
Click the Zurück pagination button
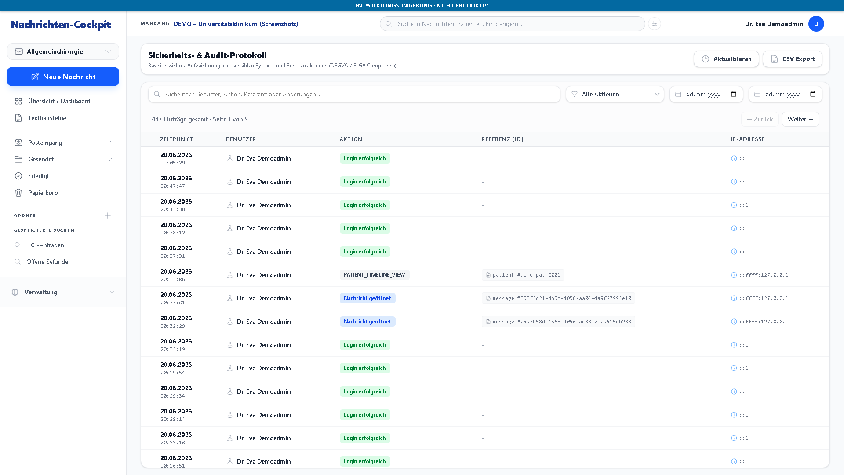(760, 119)
